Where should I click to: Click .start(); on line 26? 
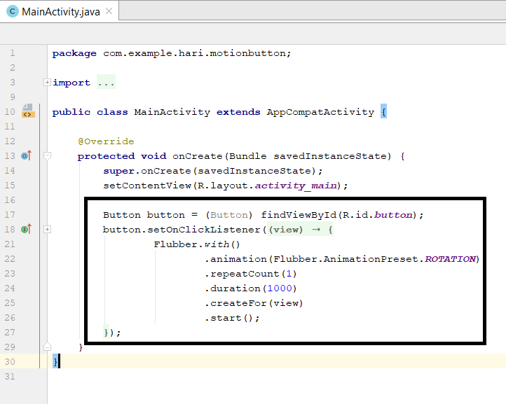pyautogui.click(x=232, y=318)
